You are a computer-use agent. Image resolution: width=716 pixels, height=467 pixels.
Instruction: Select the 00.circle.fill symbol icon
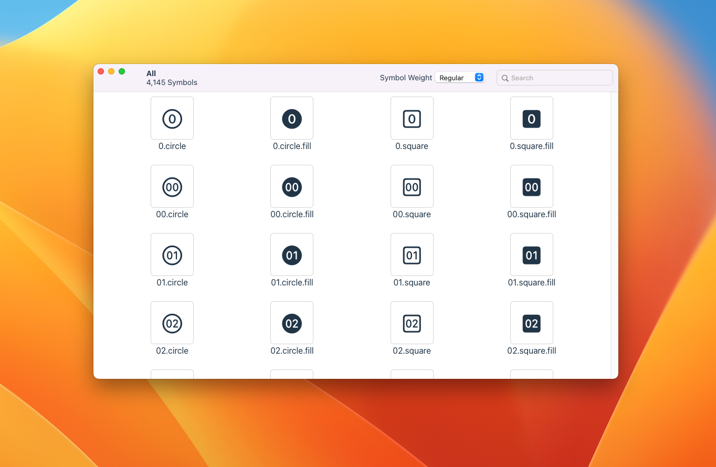292,186
